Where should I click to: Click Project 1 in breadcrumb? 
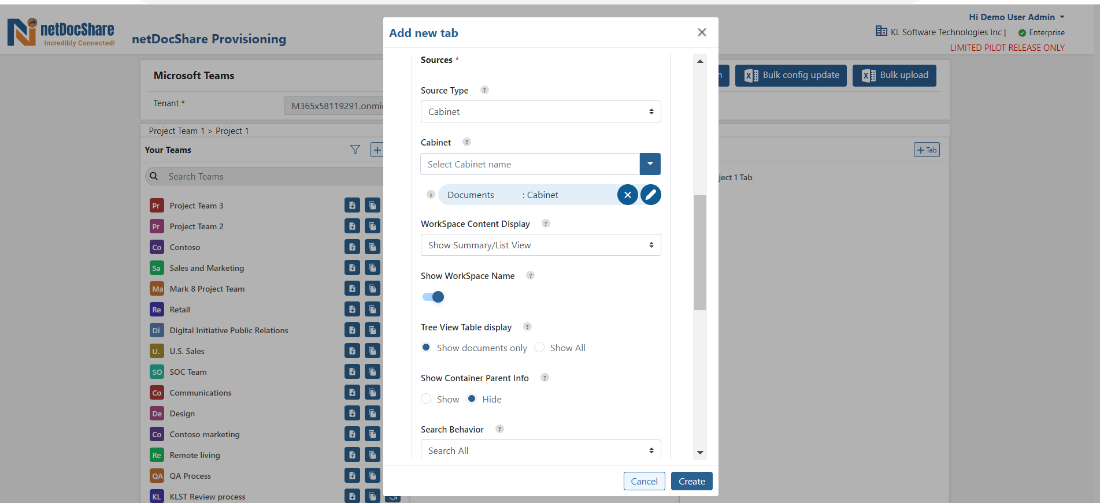(232, 131)
